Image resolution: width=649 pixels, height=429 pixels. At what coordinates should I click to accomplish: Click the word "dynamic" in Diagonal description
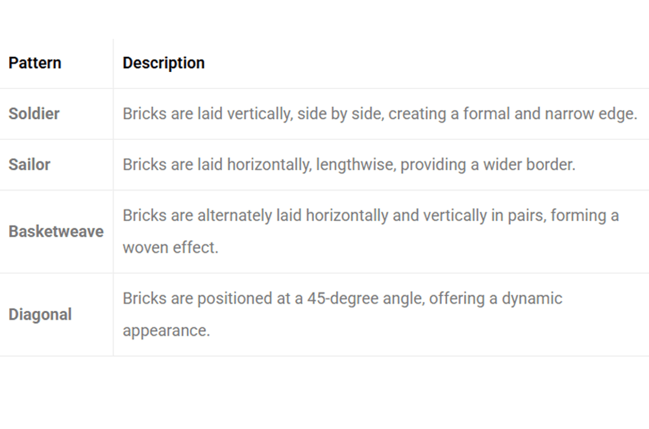[532, 299]
